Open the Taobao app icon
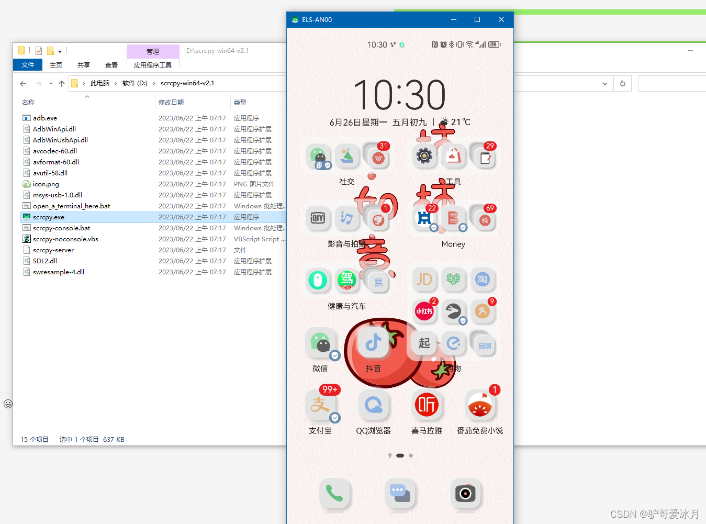This screenshot has width=706, height=524. coord(482,280)
